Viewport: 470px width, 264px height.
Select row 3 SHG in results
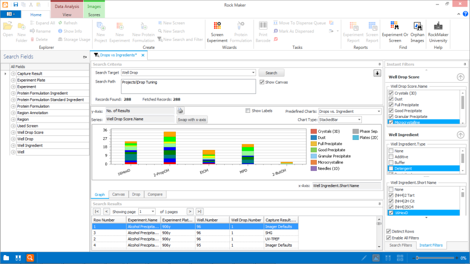pos(195,233)
